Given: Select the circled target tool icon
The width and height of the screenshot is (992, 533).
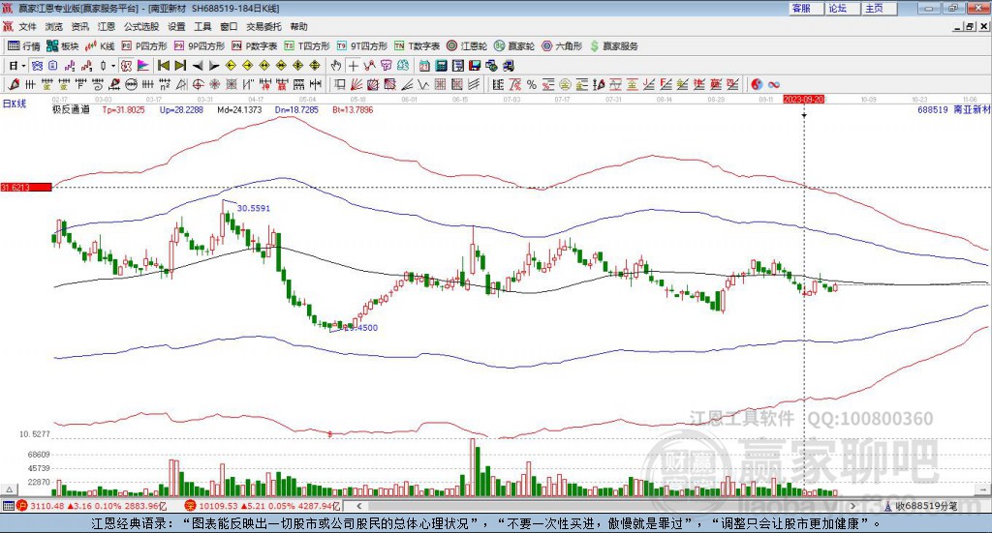Looking at the screenshot, I should pyautogui.click(x=198, y=84).
